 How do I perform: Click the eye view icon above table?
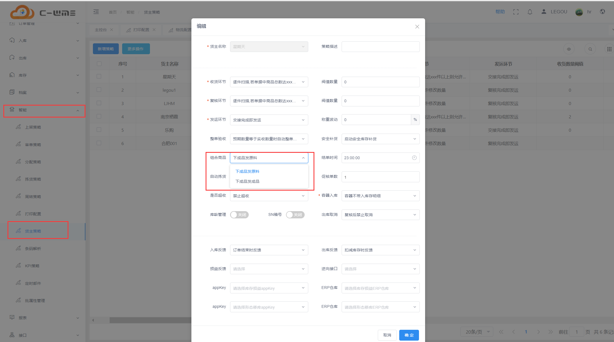(569, 49)
